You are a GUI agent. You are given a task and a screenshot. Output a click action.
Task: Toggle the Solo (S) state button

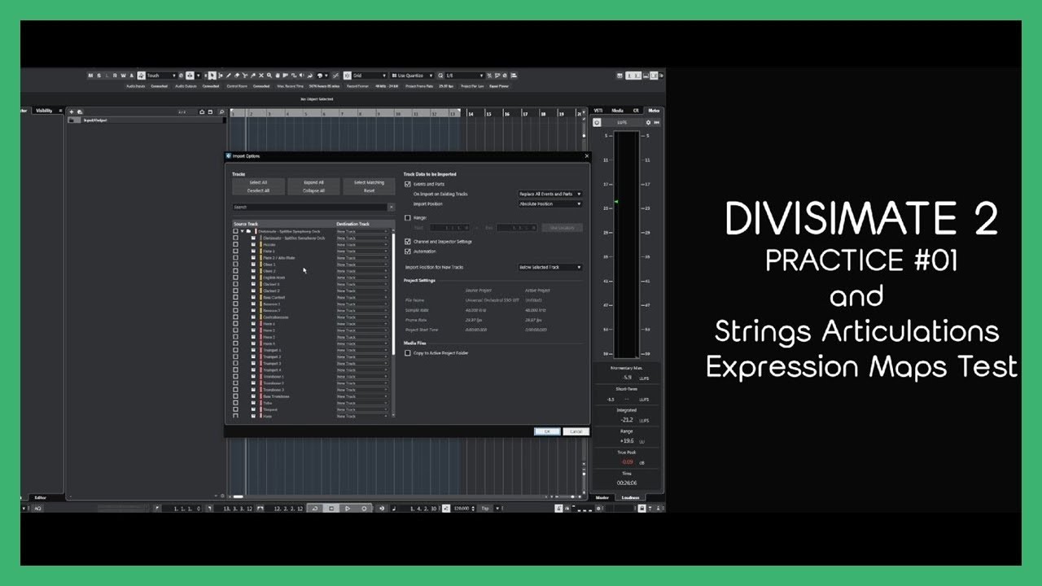99,76
